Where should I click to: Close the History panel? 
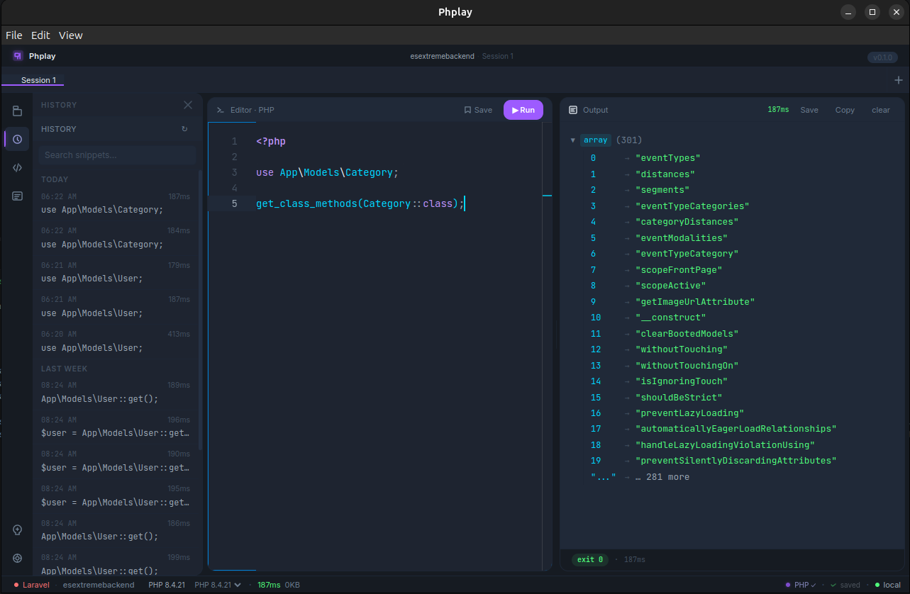pyautogui.click(x=188, y=105)
